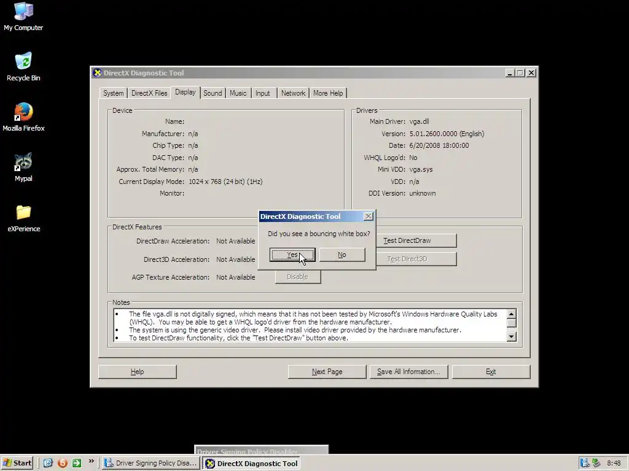The height and width of the screenshot is (471, 629).
Task: Open the Input tab
Action: tap(263, 93)
